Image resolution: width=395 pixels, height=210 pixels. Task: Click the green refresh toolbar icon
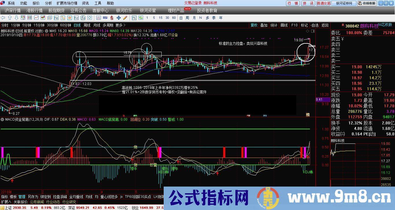click(x=141, y=18)
